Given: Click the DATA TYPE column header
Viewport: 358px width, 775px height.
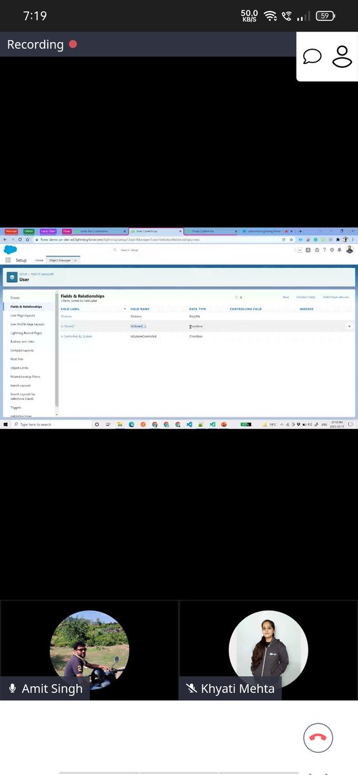Looking at the screenshot, I should coord(198,309).
